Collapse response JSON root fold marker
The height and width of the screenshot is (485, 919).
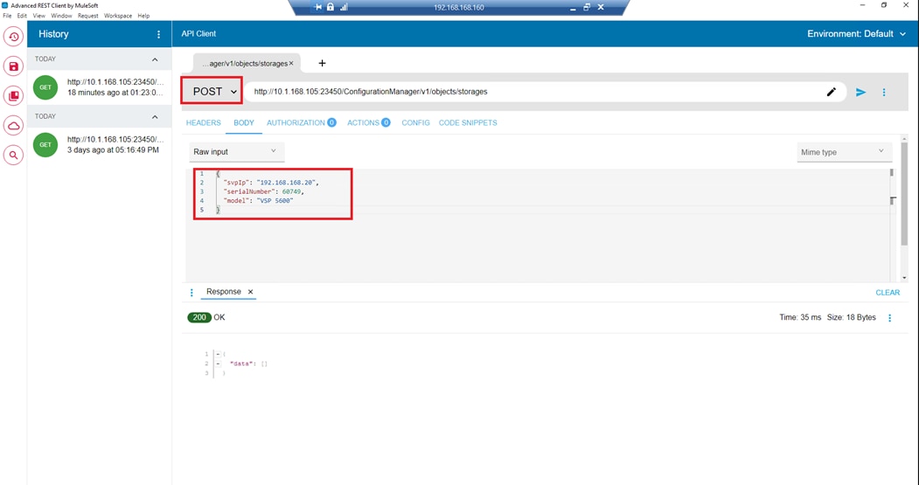tap(218, 354)
